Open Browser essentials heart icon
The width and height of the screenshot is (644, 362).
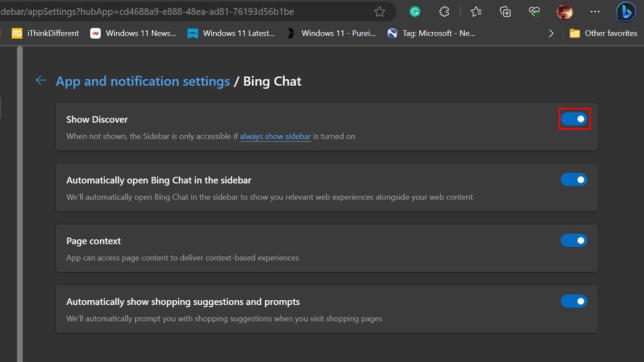coord(534,11)
